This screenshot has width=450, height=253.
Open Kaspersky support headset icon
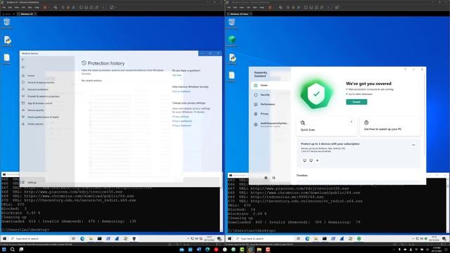pyautogui.click(x=274, y=178)
